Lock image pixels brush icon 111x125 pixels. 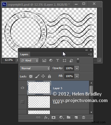click(37, 76)
